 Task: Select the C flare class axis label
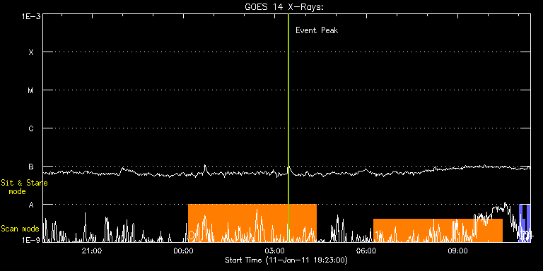coord(31,128)
